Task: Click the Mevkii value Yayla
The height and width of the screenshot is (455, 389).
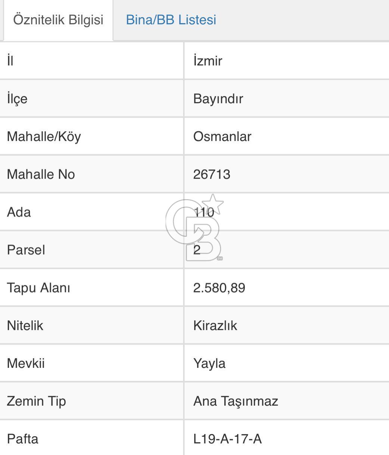Action: coord(210,364)
